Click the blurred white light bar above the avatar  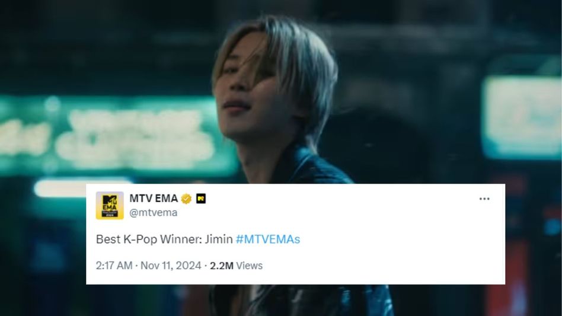pos(82,187)
